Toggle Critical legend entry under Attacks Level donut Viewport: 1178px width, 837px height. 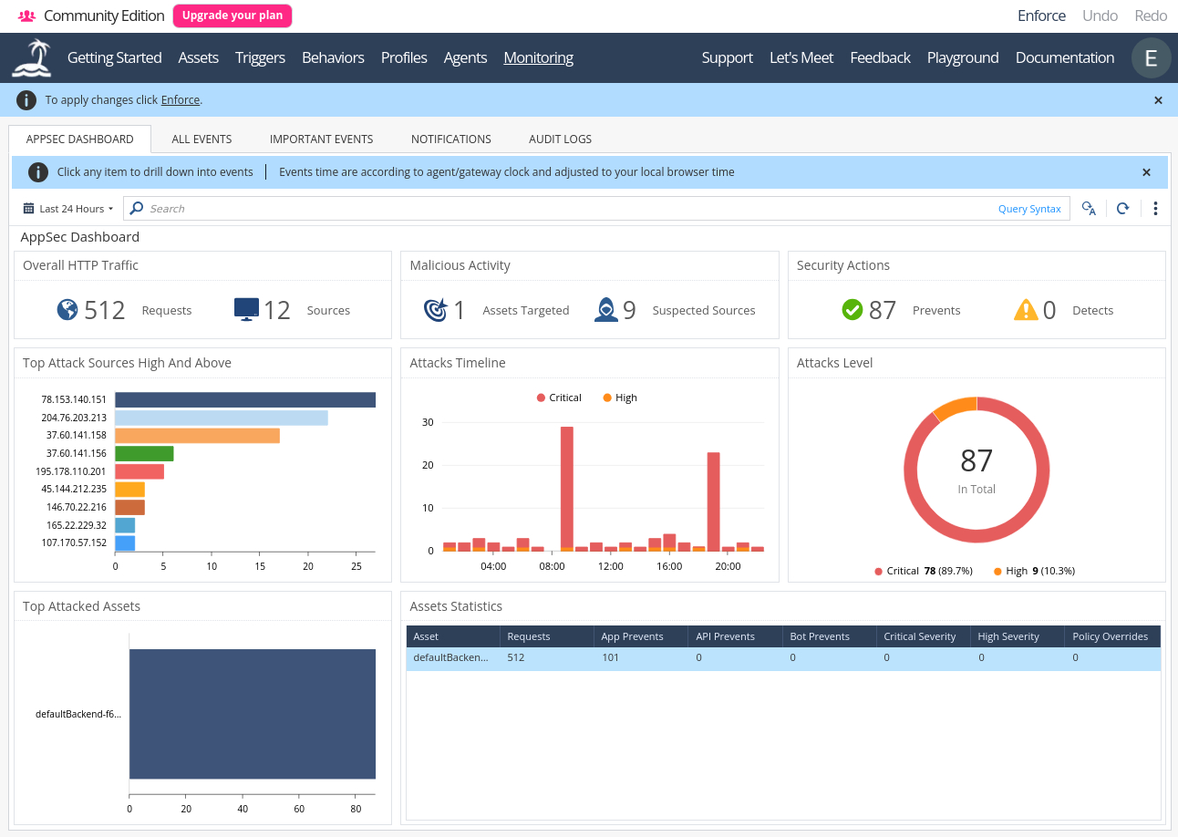coord(896,571)
